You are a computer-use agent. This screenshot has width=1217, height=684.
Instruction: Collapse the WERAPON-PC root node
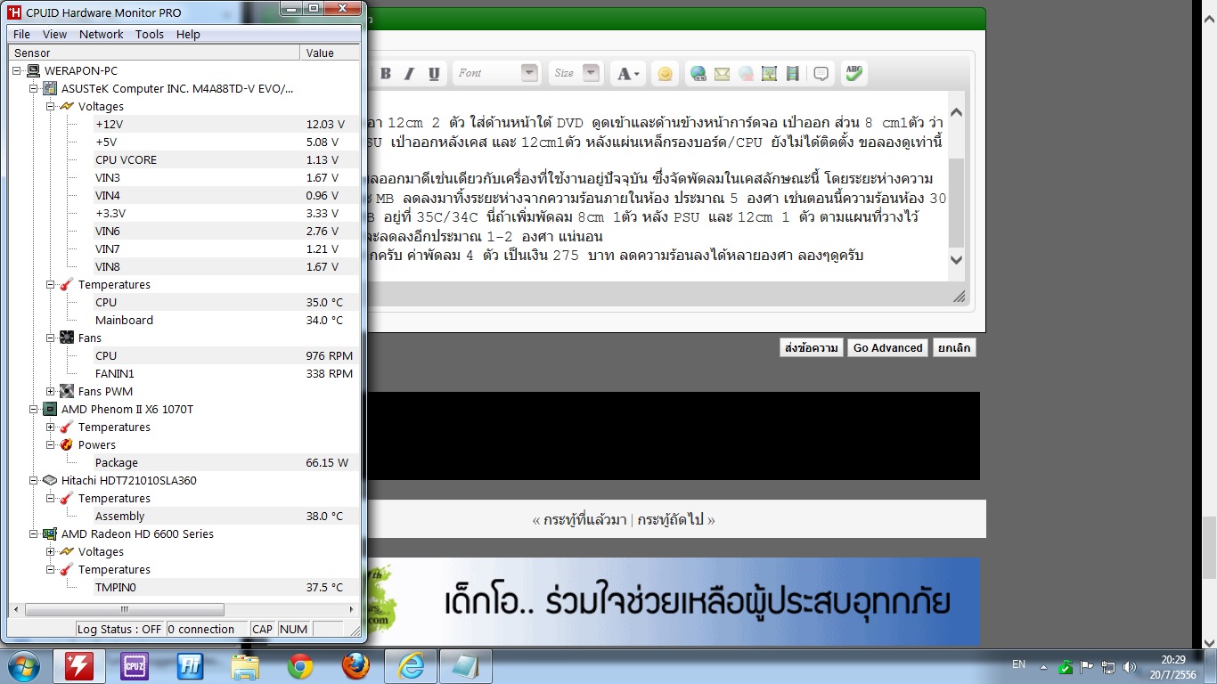point(17,70)
